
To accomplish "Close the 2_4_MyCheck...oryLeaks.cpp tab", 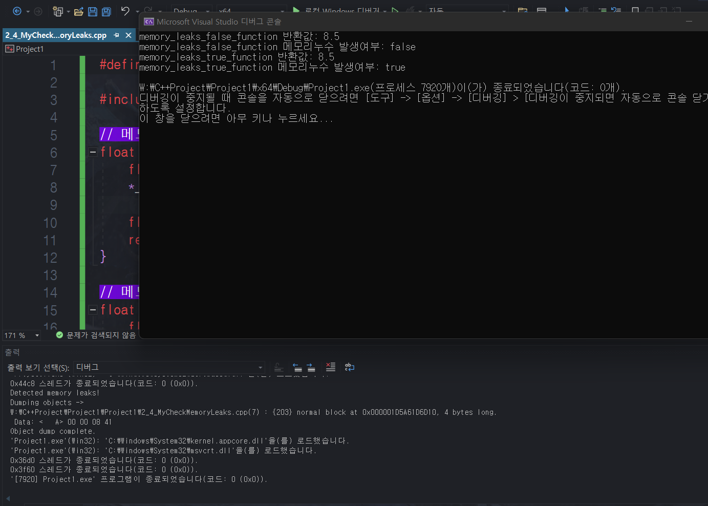I will click(x=128, y=35).
